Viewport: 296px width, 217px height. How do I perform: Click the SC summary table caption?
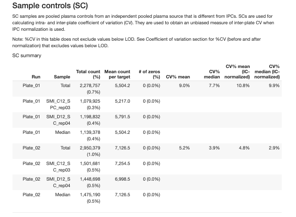coord(27,55)
